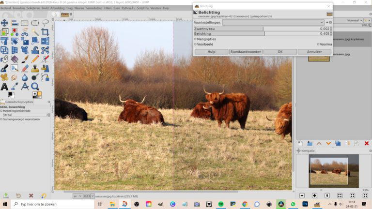Open the Kleuren menu
Viewport: 372px width, 209px height.
coord(79,8)
